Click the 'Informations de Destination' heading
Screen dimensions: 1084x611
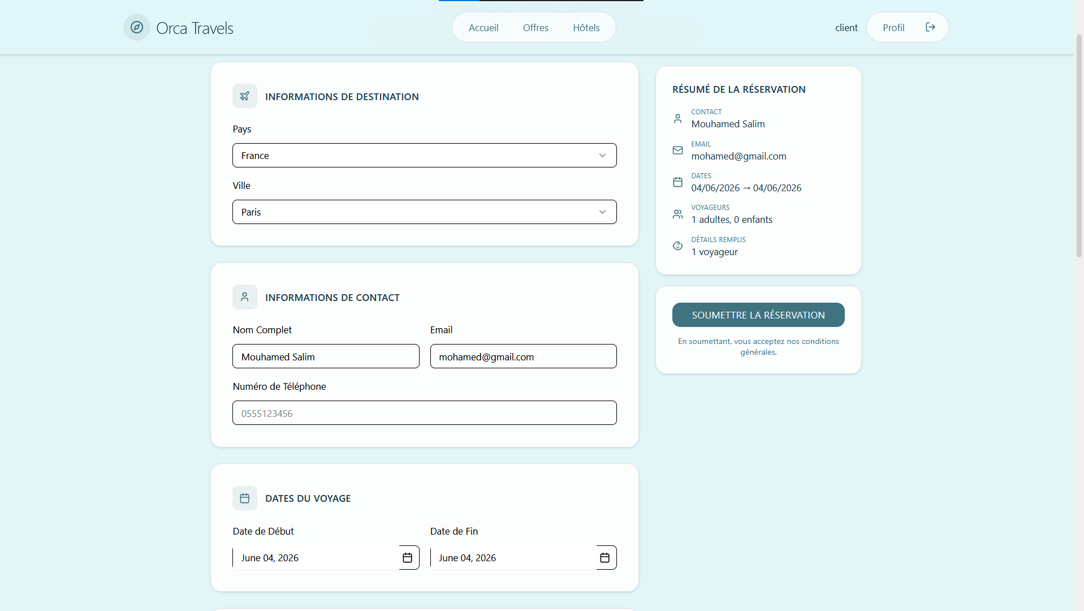(342, 97)
